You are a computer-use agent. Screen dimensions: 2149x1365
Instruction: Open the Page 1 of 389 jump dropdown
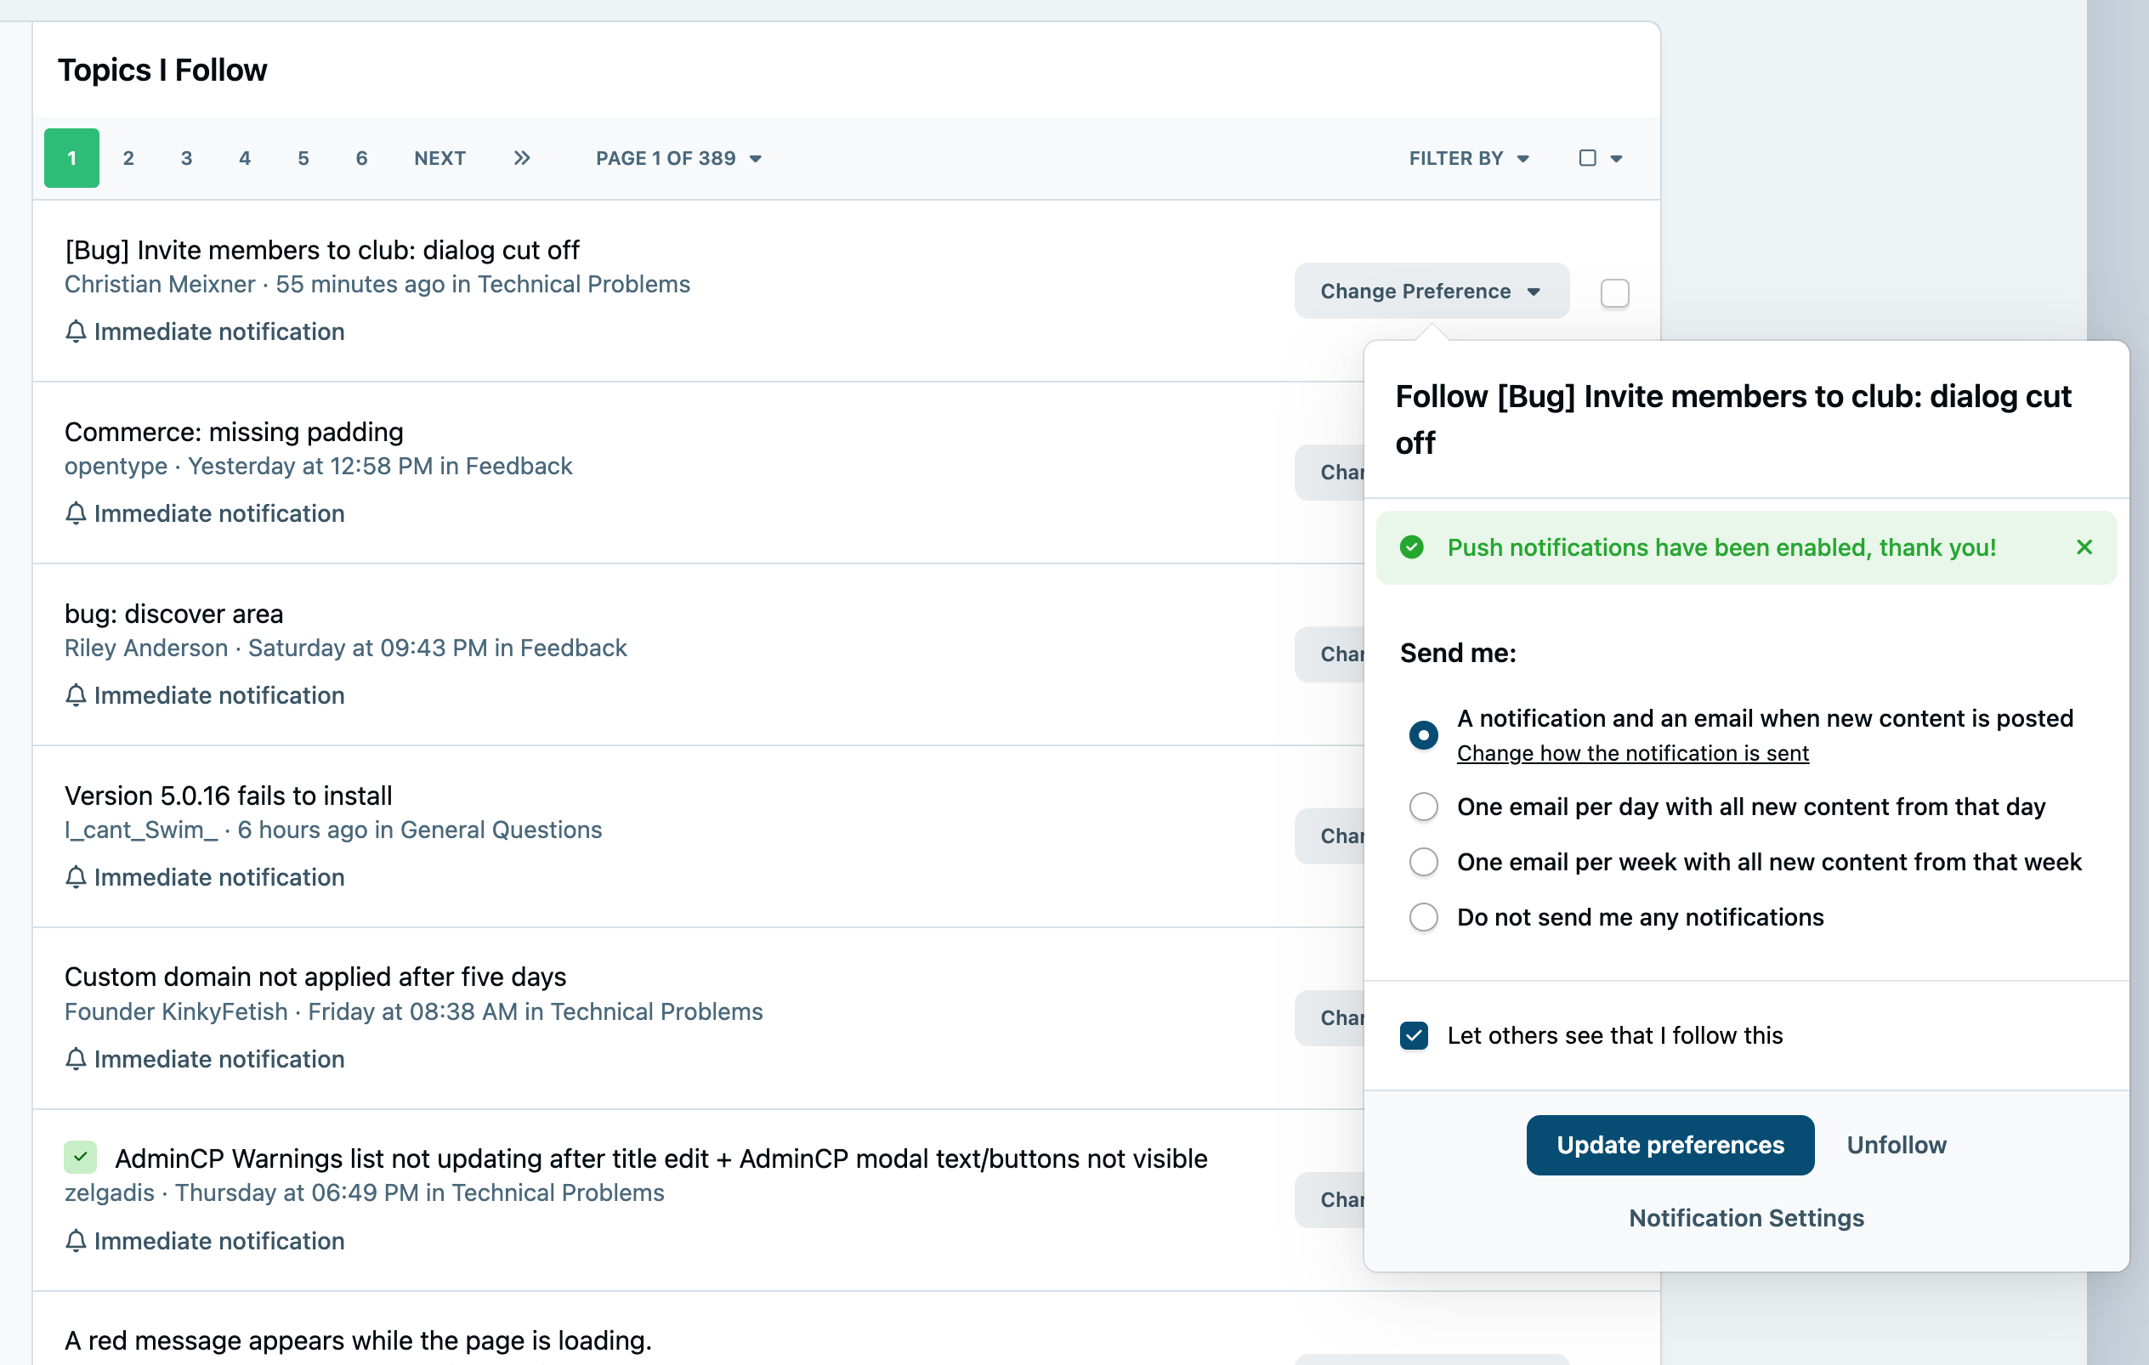(678, 158)
